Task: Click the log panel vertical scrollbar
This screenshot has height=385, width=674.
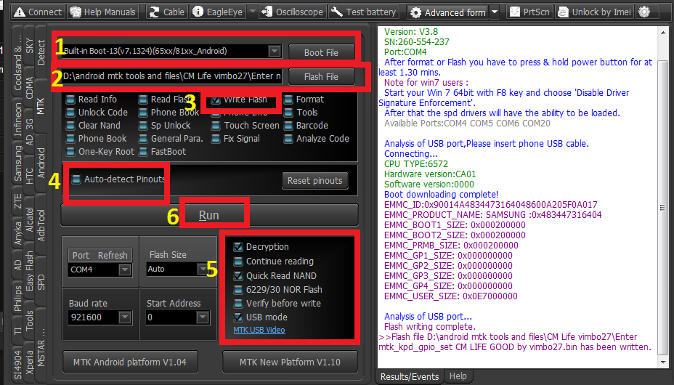Action: (x=662, y=196)
